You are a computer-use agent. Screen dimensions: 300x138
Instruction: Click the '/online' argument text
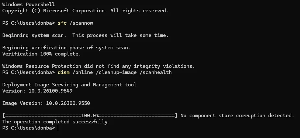click(x=84, y=72)
